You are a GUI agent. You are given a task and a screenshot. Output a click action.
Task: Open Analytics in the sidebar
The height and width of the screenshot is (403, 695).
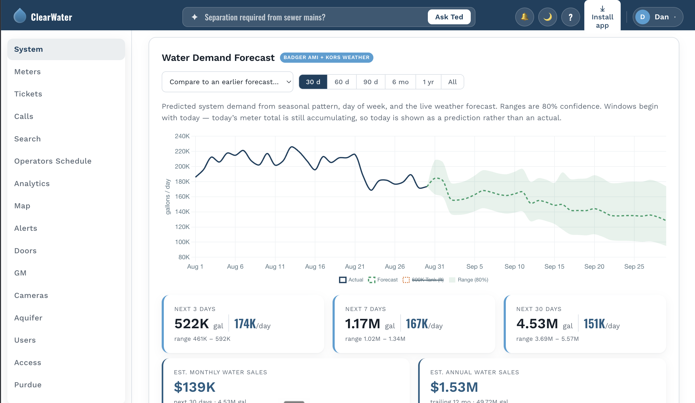coord(66,183)
